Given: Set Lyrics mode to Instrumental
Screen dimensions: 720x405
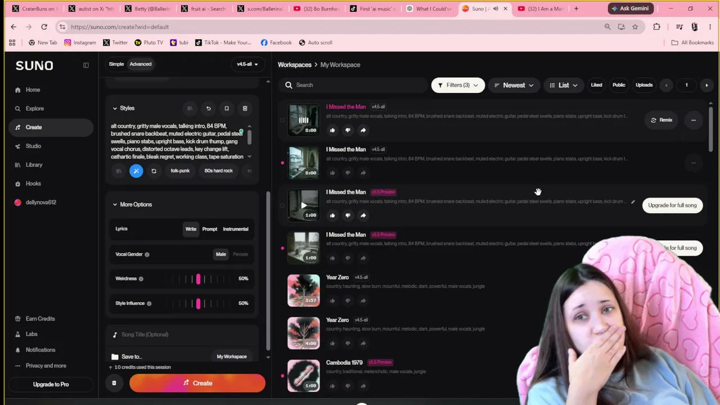Looking at the screenshot, I should pyautogui.click(x=235, y=229).
